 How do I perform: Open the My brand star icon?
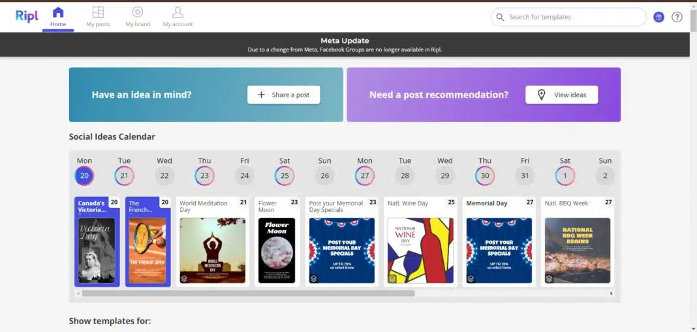coord(138,17)
